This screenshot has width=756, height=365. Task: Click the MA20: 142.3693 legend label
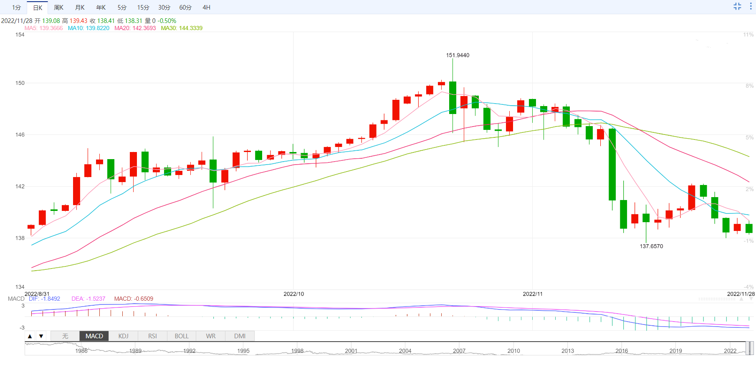[x=135, y=28]
